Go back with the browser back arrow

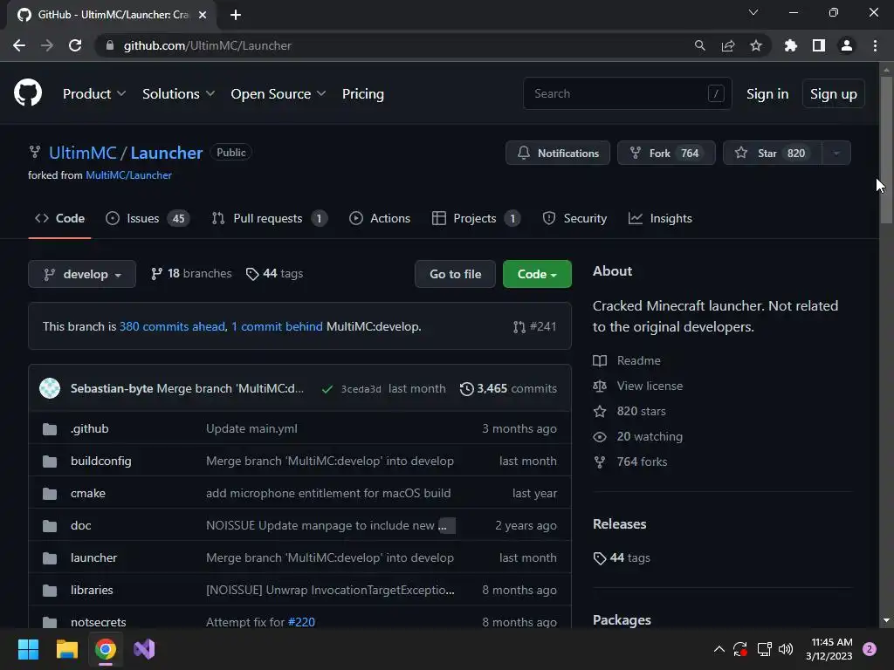coord(19,45)
